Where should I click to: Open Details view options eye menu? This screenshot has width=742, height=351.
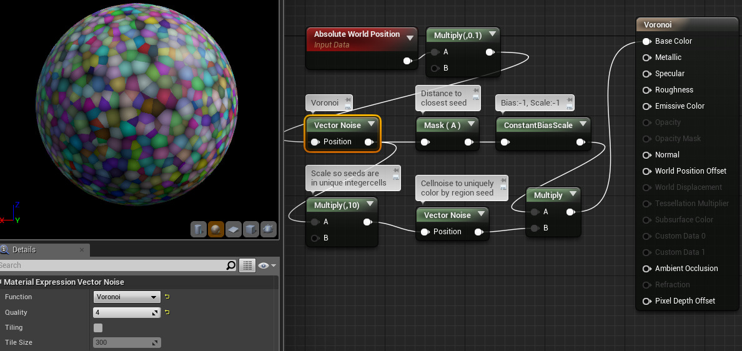pyautogui.click(x=267, y=265)
